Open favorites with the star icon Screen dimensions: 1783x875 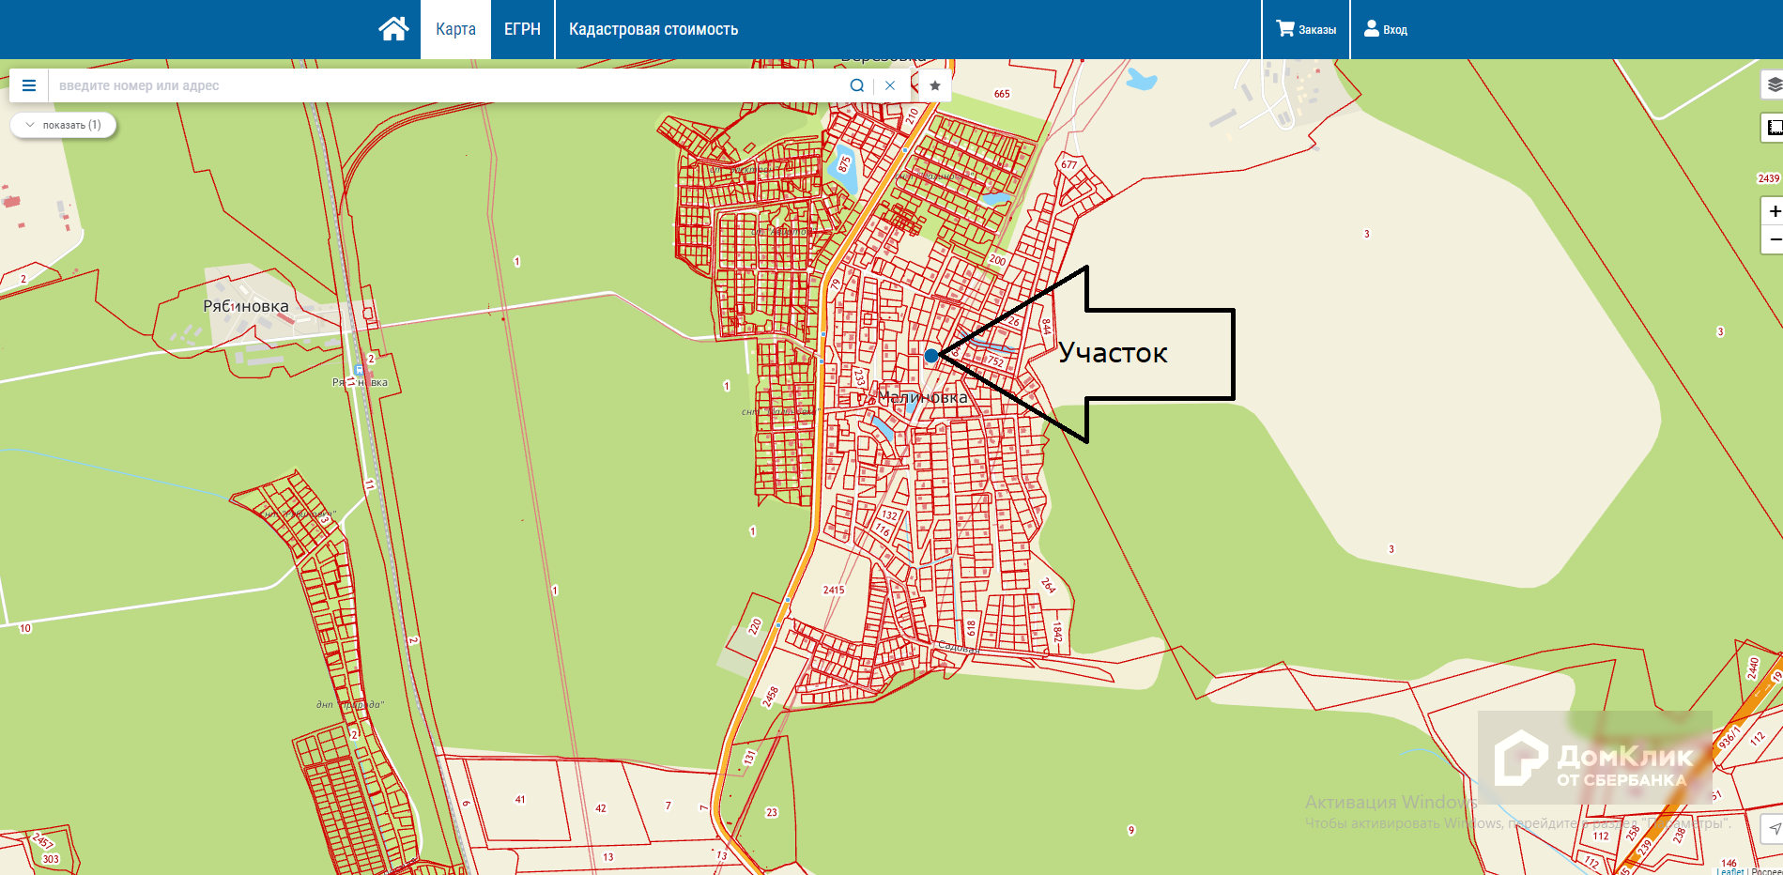click(935, 85)
